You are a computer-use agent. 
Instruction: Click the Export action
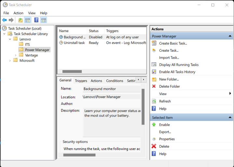tap(165, 132)
